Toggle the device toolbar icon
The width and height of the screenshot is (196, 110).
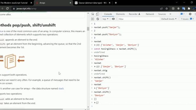pyautogui.click(x=97, y=14)
